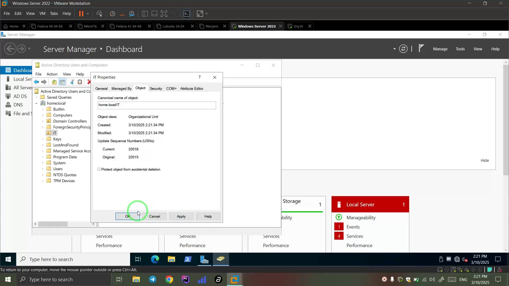Open the Attribute Editor tab

[x=192, y=89]
